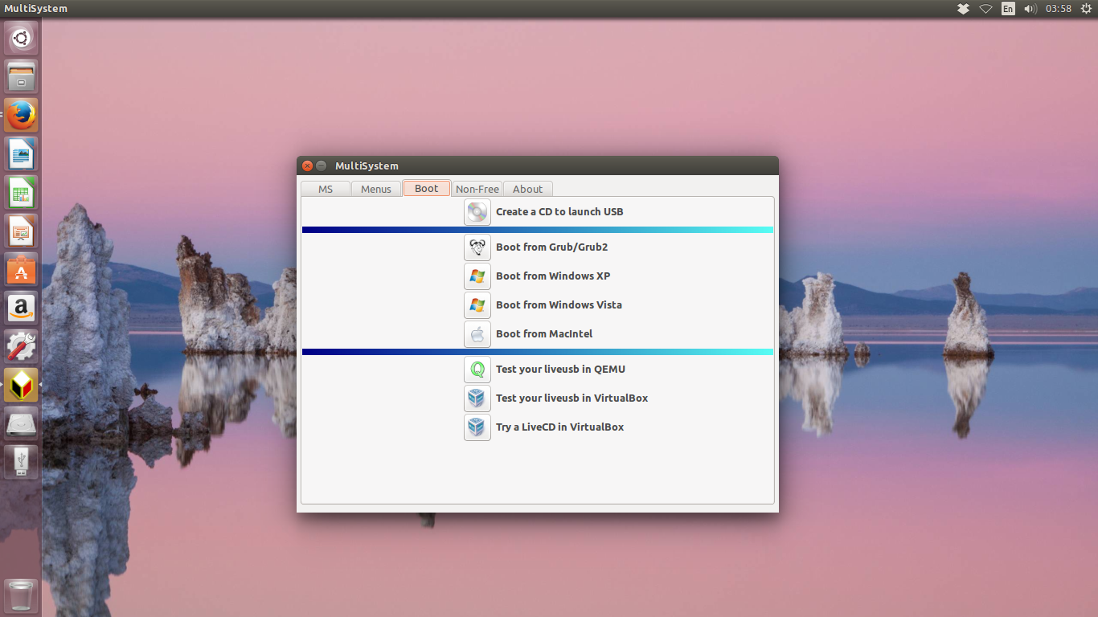Open LibreOffice Calc in the dock
The image size is (1098, 617).
pos(21,193)
